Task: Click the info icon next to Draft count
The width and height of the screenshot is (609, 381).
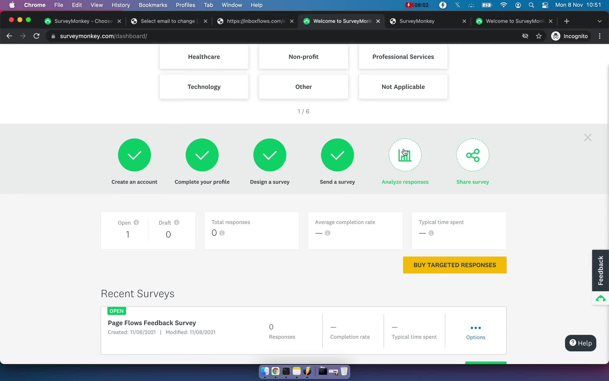Action: (177, 222)
